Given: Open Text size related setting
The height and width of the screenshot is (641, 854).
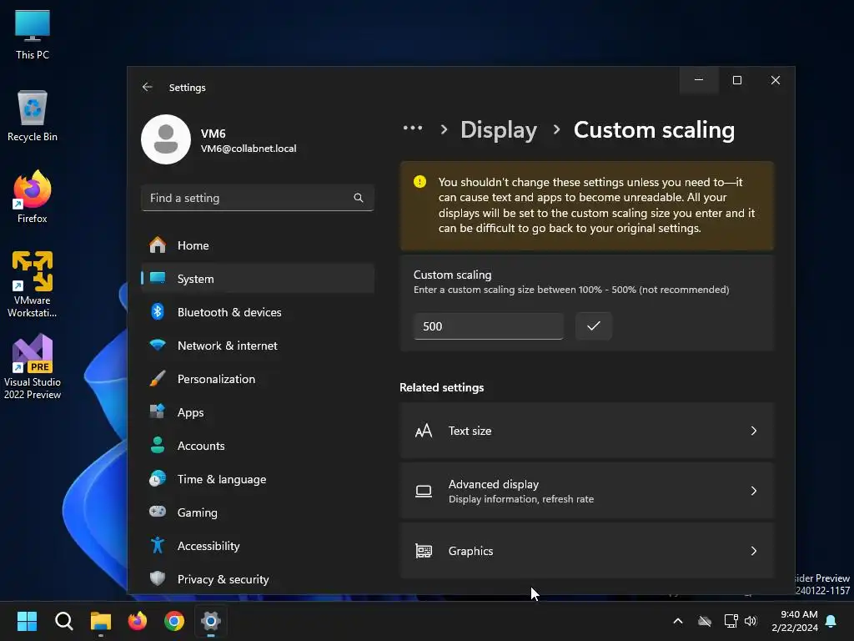Looking at the screenshot, I should click(x=586, y=431).
